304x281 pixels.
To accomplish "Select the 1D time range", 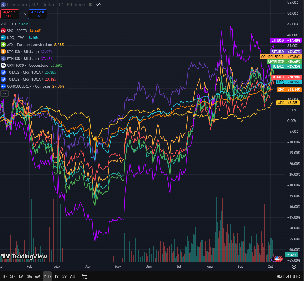I will (x=4, y=276).
